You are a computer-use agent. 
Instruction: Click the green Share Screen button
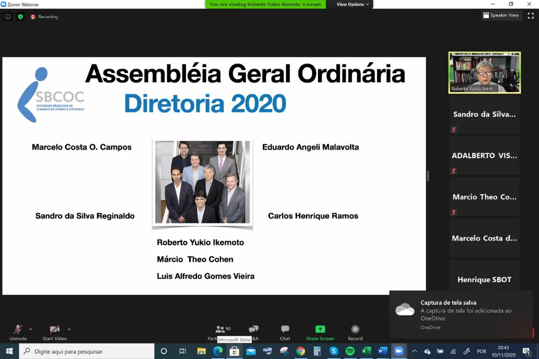click(320, 333)
